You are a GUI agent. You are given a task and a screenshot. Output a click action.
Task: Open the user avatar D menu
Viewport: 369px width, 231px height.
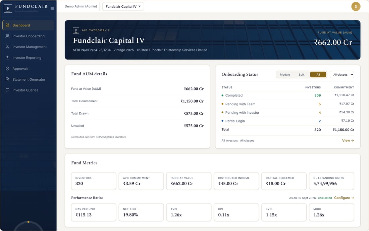click(356, 7)
